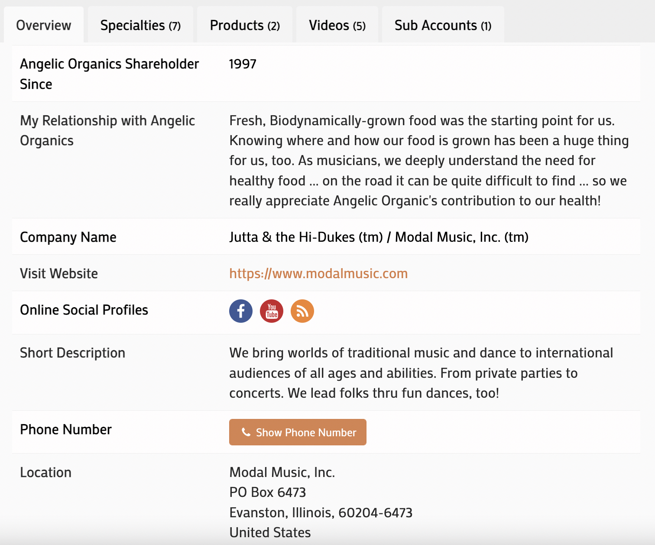
Task: Click the description starting We bring worlds
Action: tap(421, 373)
